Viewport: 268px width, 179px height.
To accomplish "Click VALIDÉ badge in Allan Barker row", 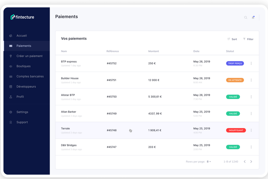I will (233, 113).
